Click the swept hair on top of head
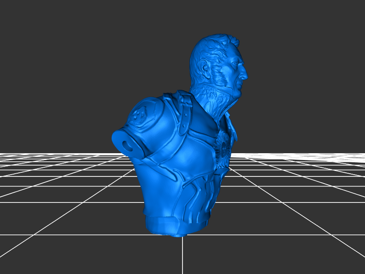Image resolution: width=365 pixels, height=274 pixels. pyautogui.click(x=219, y=40)
